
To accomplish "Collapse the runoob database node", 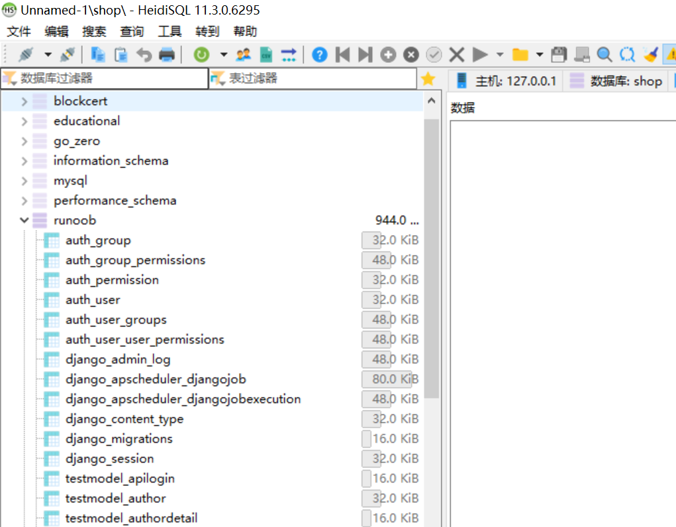I will (x=24, y=220).
